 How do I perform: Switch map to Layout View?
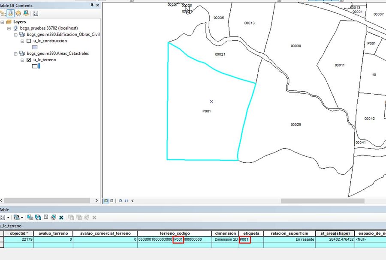tap(112, 200)
